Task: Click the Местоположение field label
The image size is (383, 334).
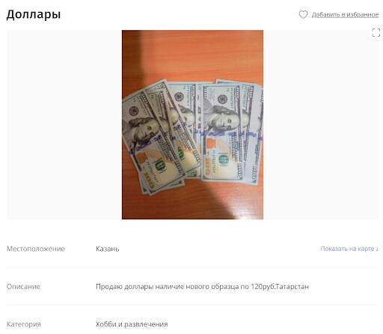Action: pyautogui.click(x=36, y=249)
